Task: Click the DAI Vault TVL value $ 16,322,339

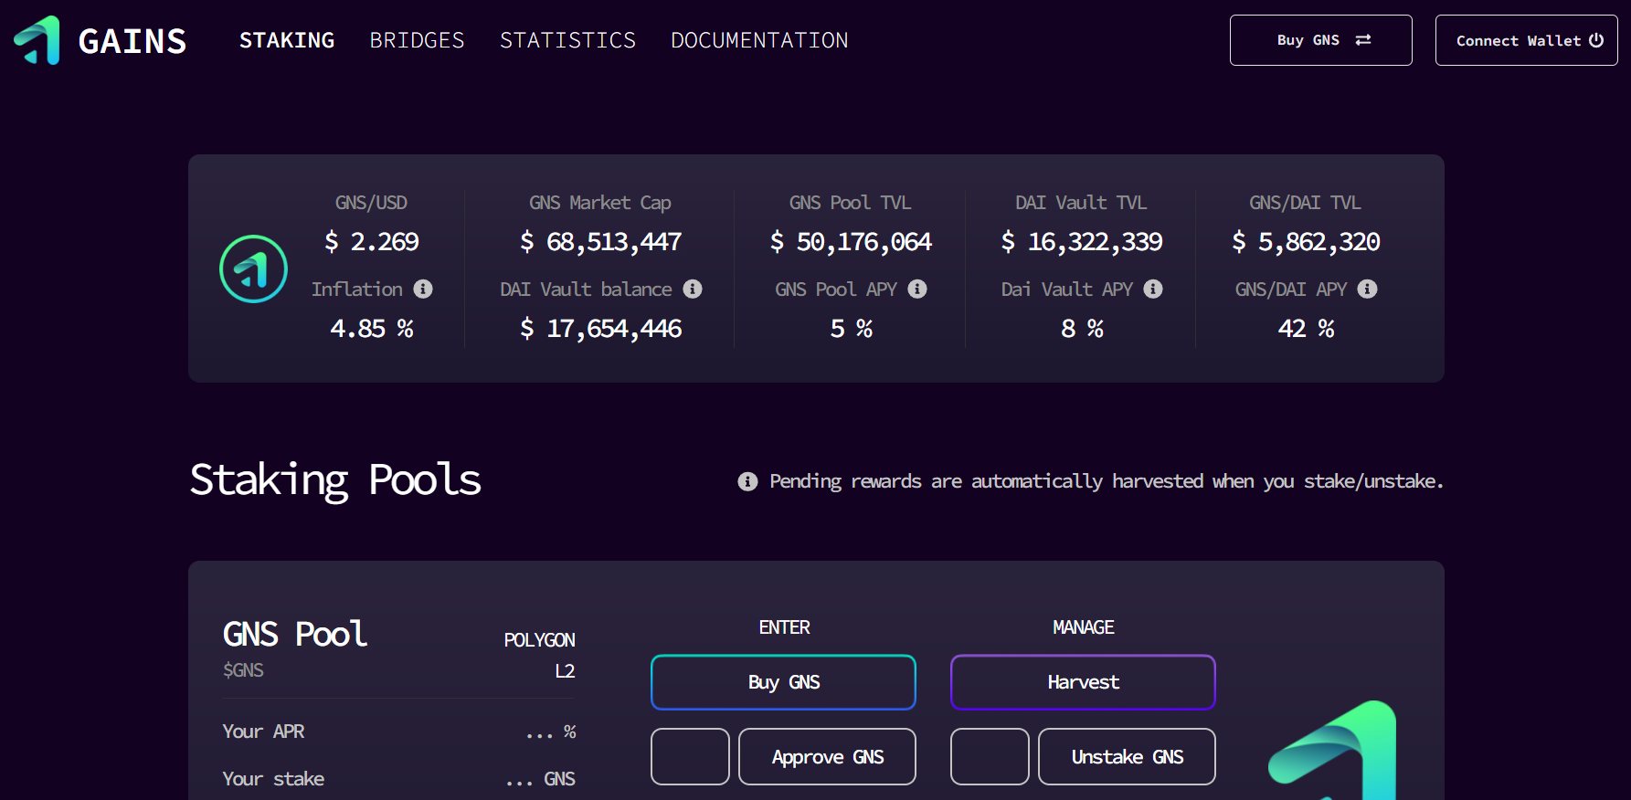Action: [1082, 241]
